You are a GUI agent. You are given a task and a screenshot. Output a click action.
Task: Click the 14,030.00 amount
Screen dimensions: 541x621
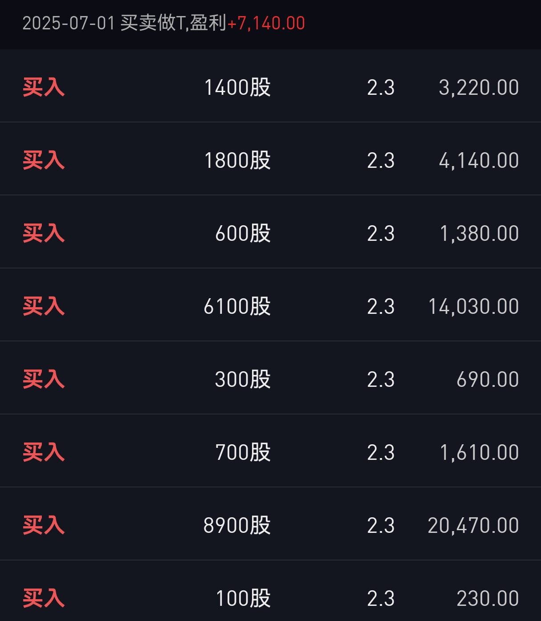[x=474, y=307]
